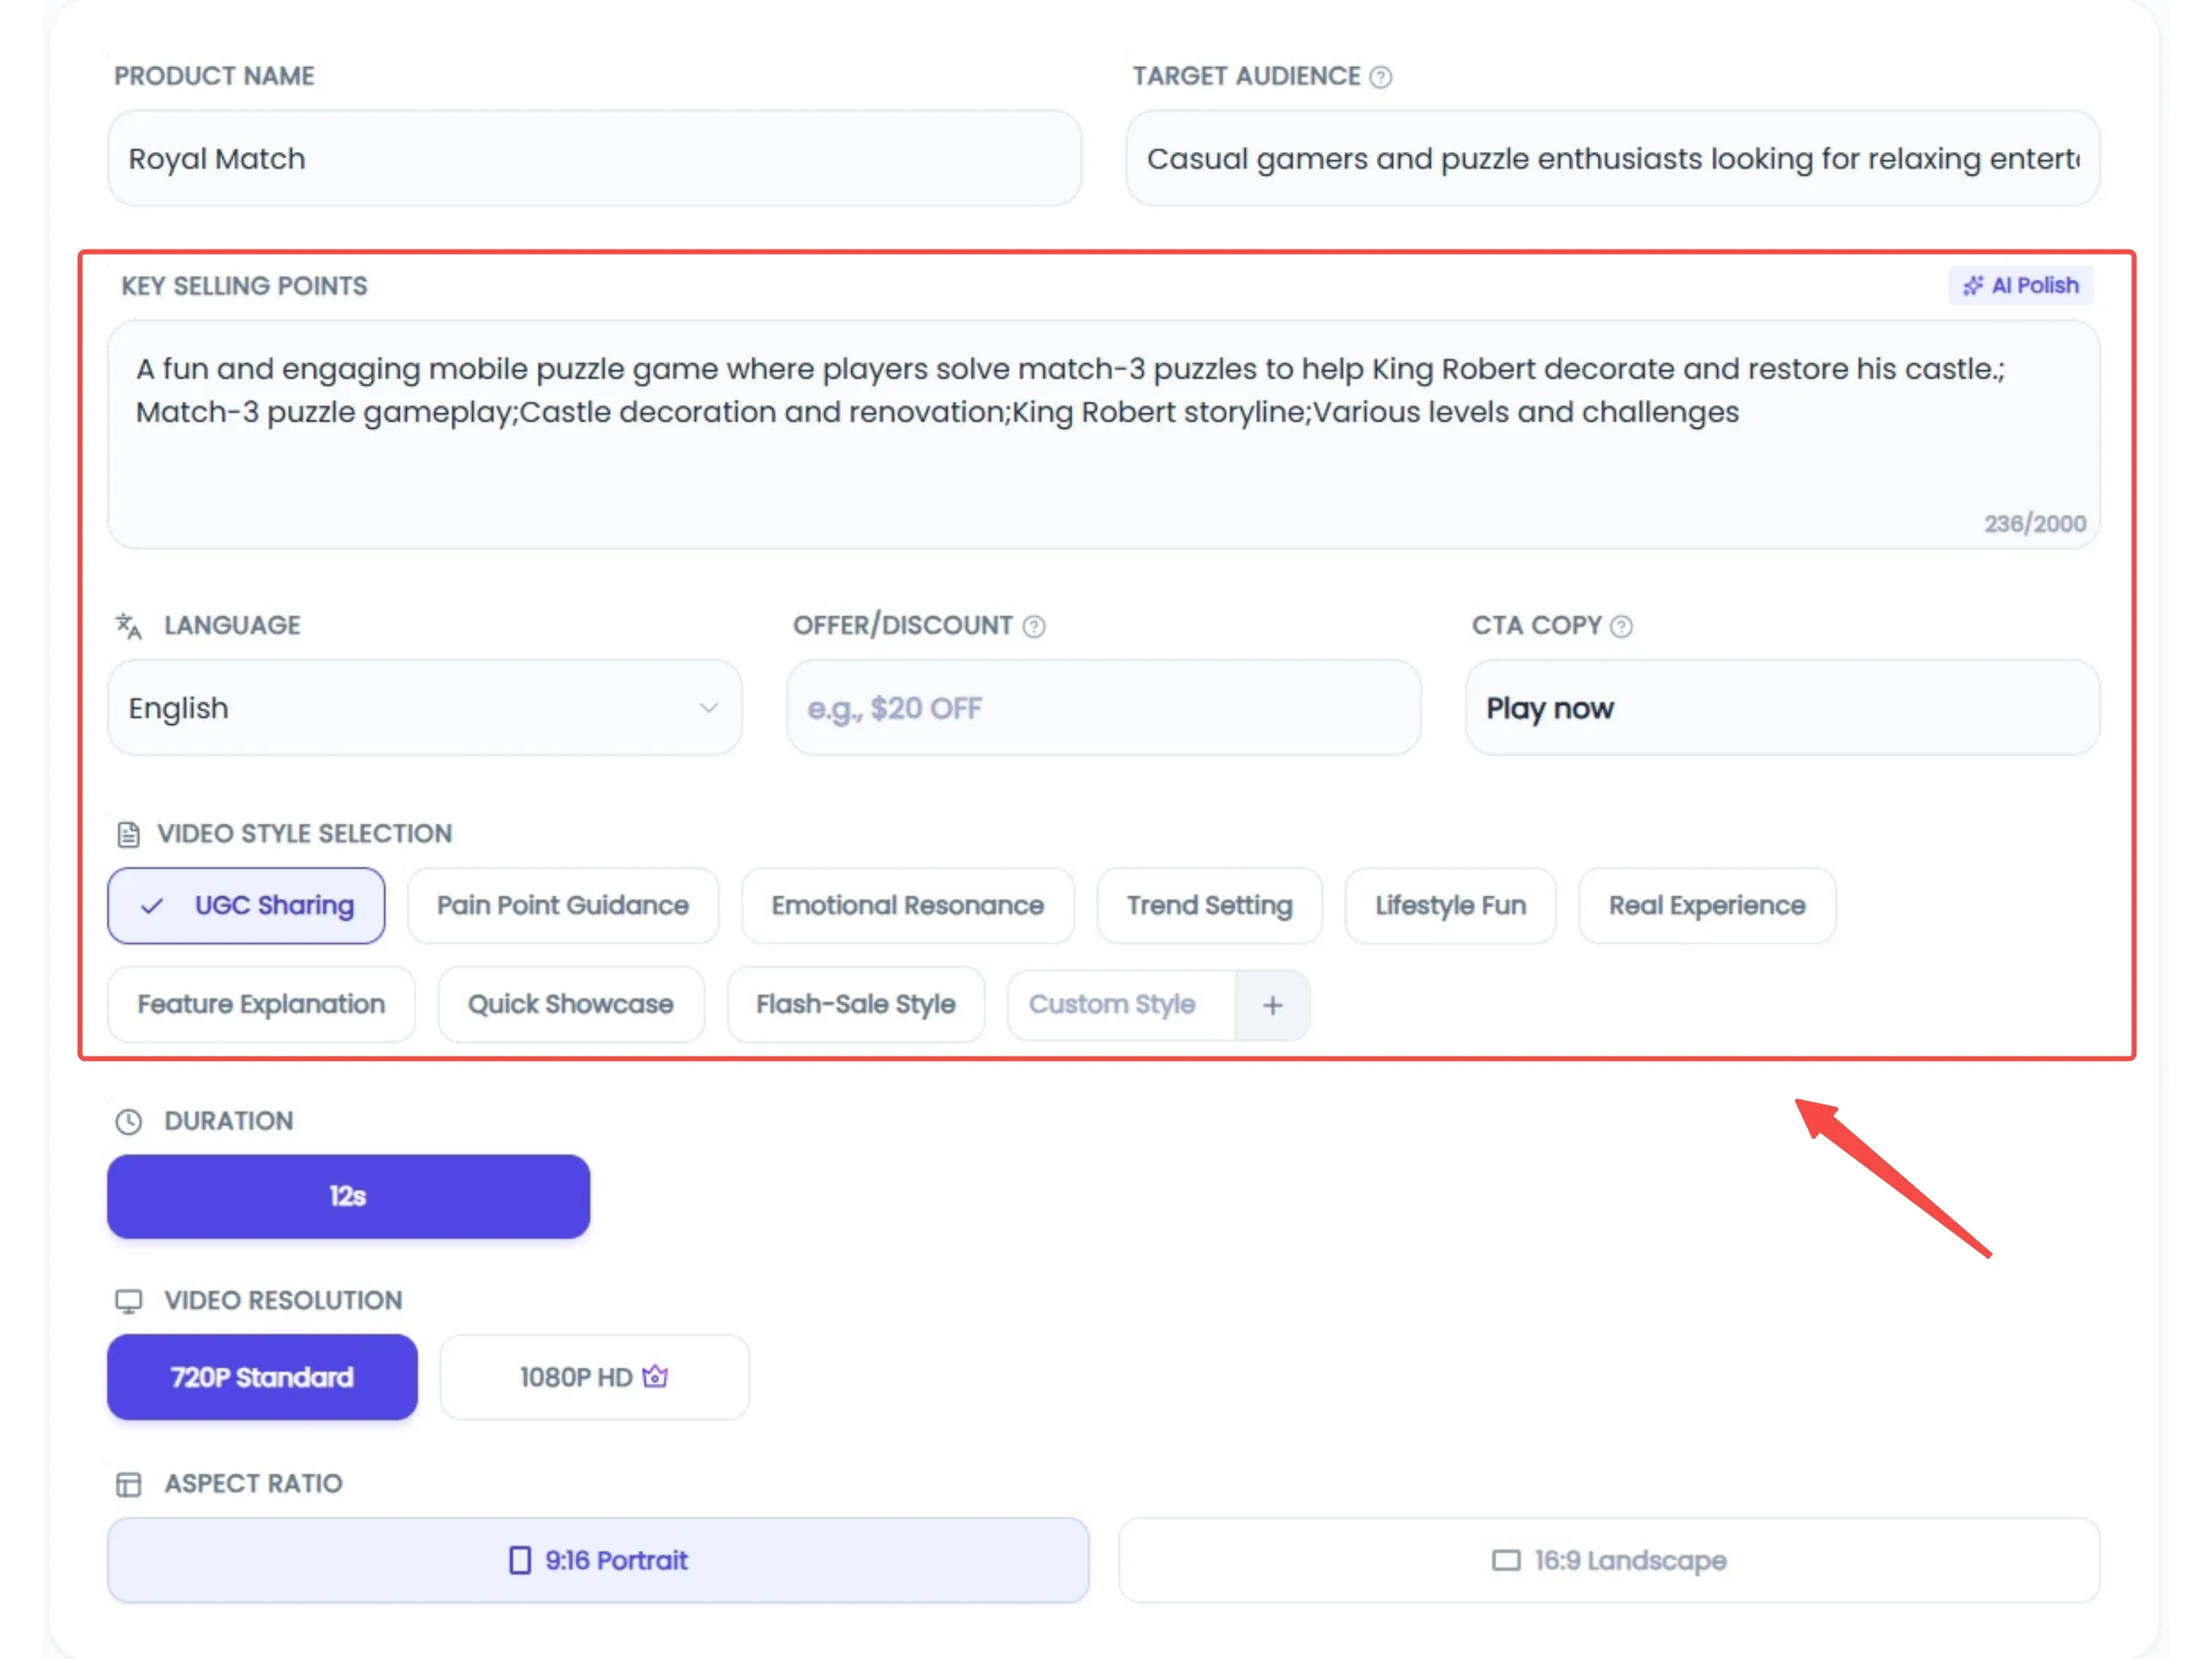Image resolution: width=2212 pixels, height=1659 pixels.
Task: Choose the Flash-Sale Style option
Action: (855, 1005)
